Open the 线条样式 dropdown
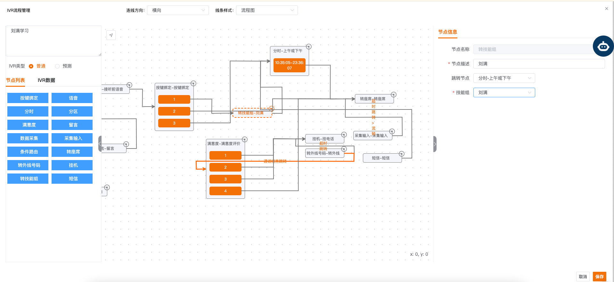This screenshot has height=282, width=614. pyautogui.click(x=267, y=10)
